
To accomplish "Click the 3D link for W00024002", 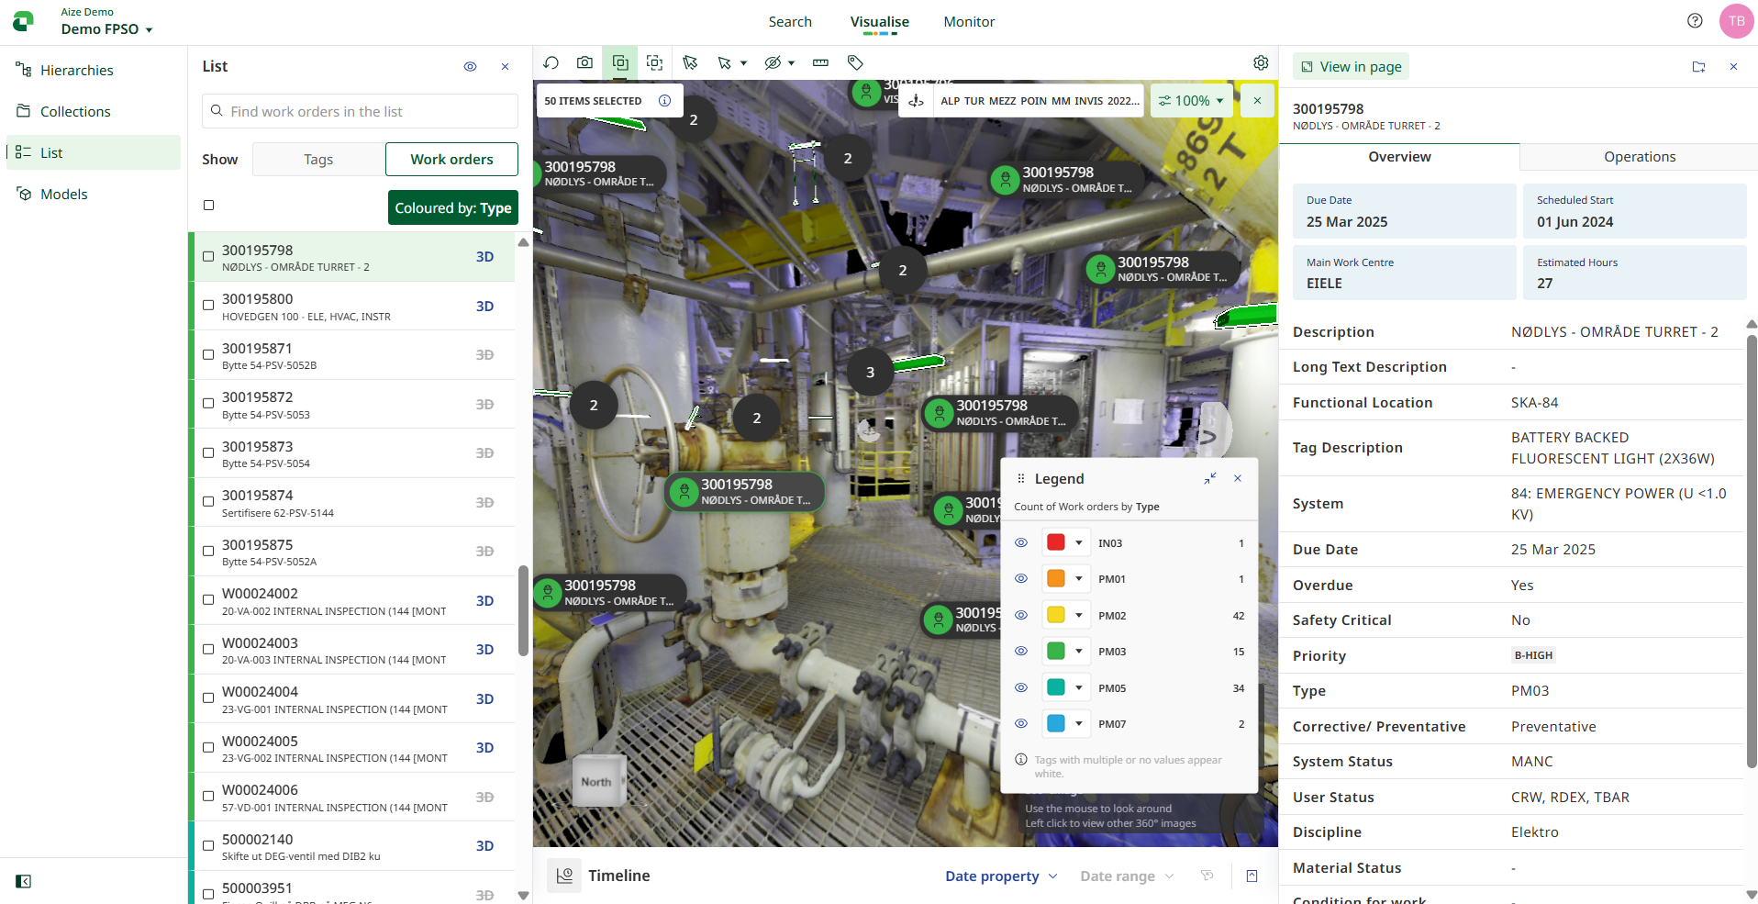I will click(484, 601).
